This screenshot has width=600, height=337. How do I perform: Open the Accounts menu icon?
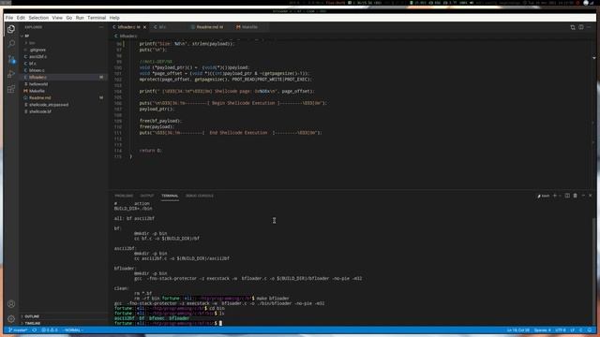(x=11, y=304)
